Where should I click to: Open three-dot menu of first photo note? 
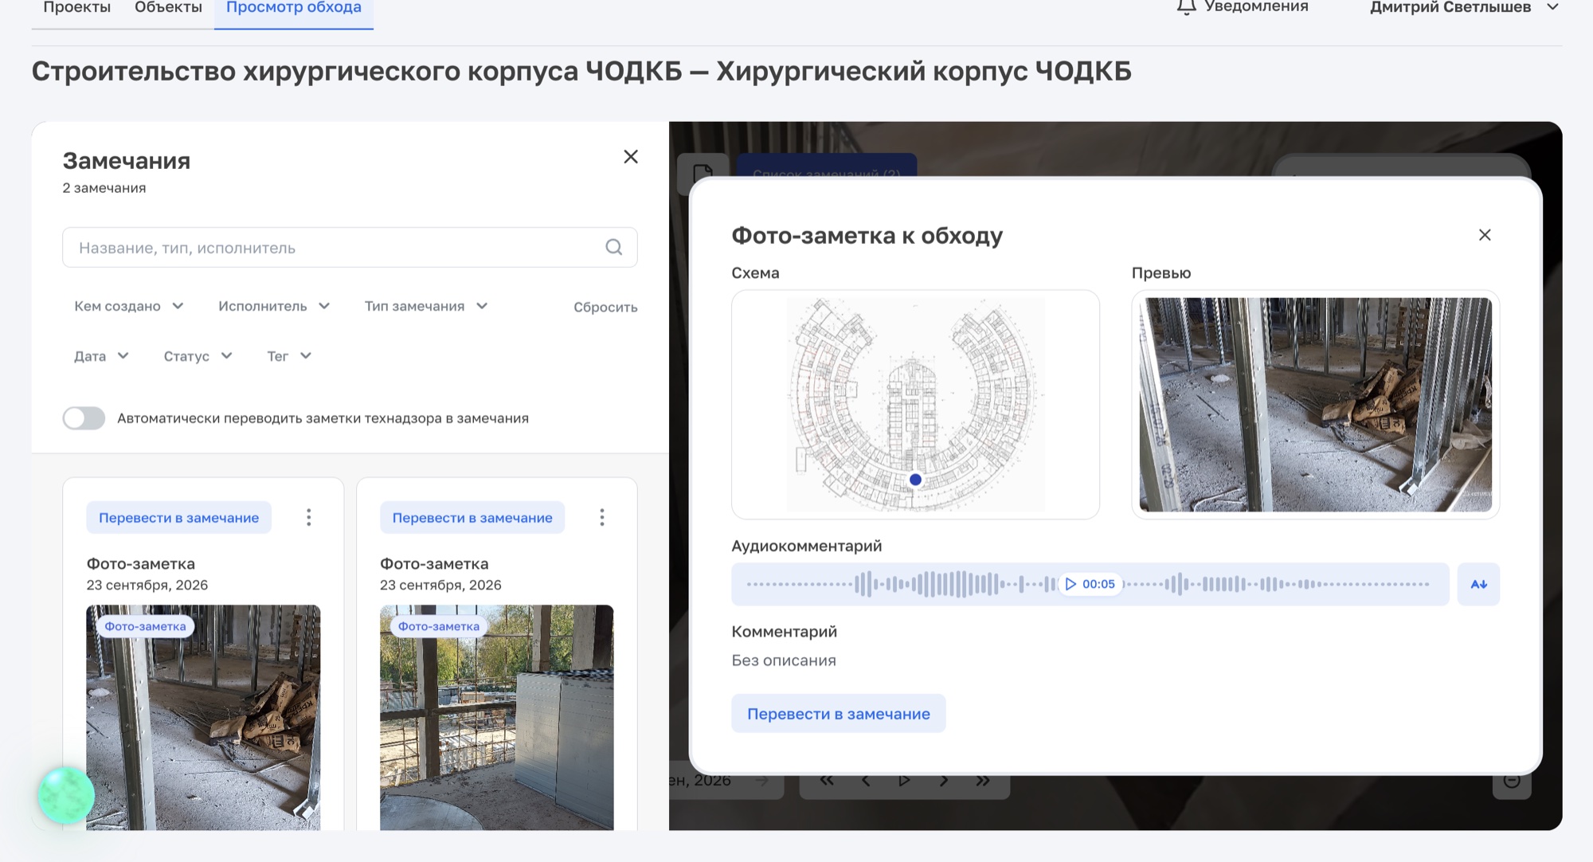point(309,518)
